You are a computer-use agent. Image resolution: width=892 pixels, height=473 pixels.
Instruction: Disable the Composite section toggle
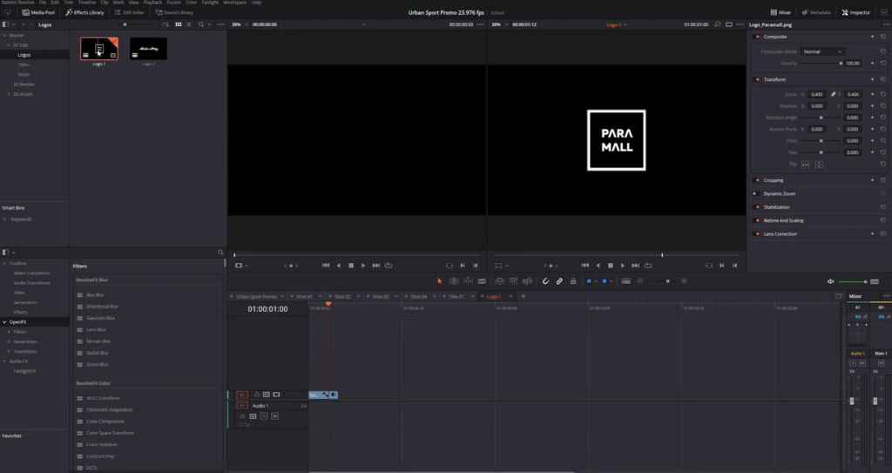coord(756,37)
